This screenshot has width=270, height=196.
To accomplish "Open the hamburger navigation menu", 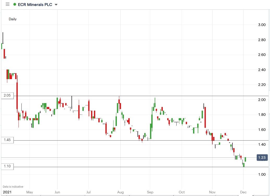I will [x=8, y=4].
